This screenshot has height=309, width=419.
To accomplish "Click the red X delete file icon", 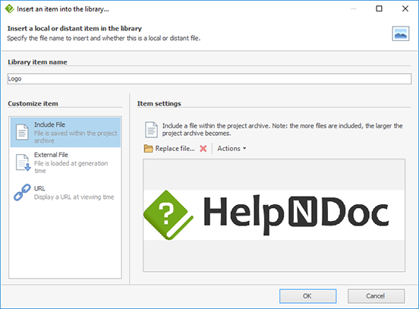I will click(203, 149).
